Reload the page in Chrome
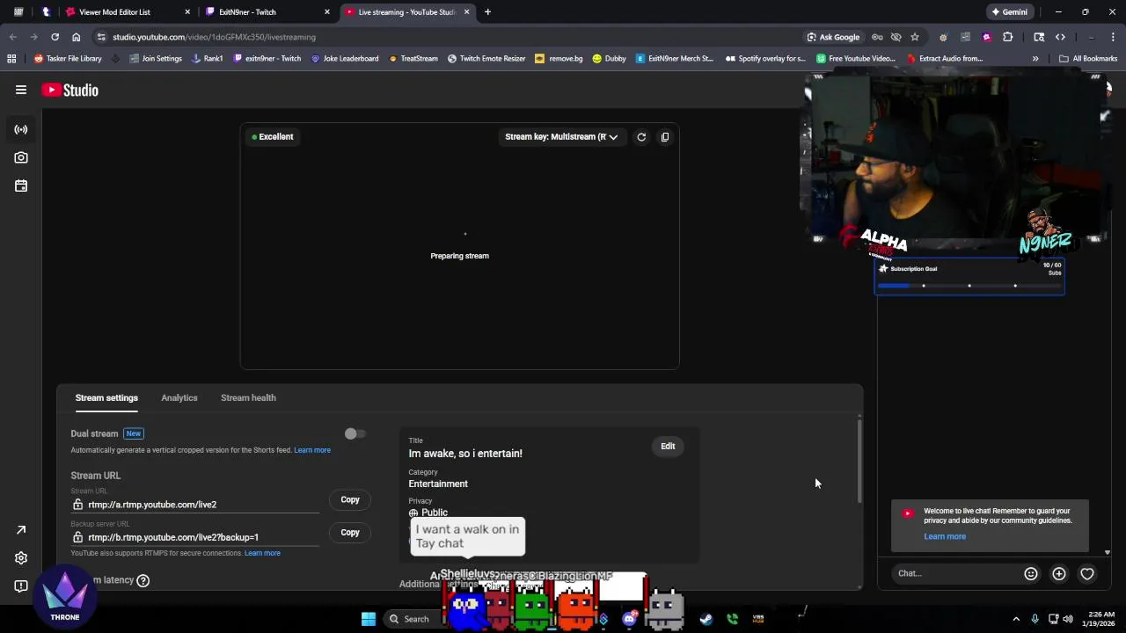Image resolution: width=1126 pixels, height=633 pixels. (x=55, y=37)
